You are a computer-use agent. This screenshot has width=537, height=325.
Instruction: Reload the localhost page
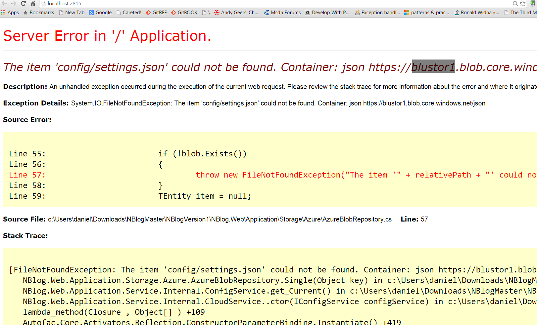point(23,3)
